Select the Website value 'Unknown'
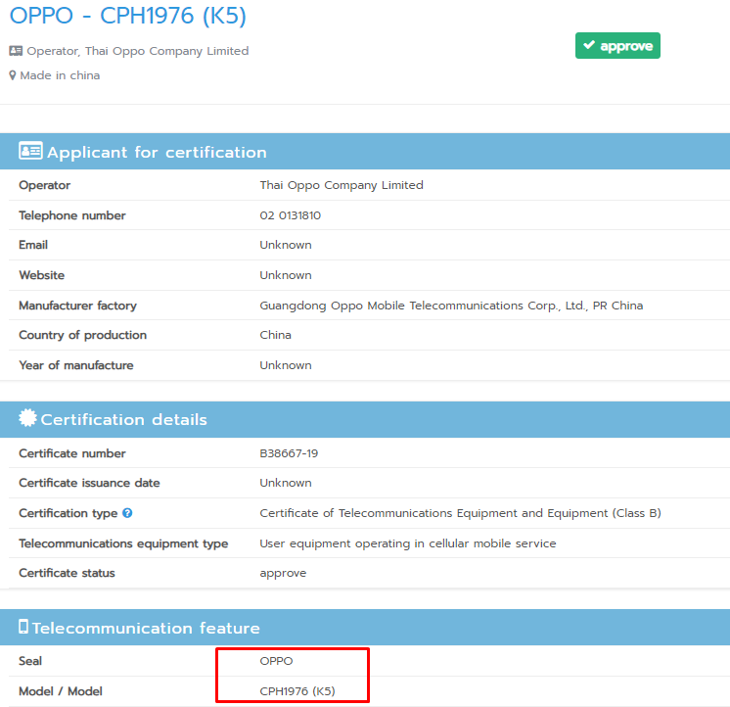 (286, 275)
